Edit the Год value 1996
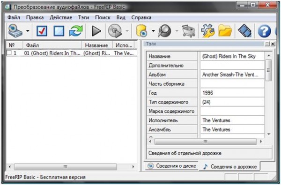This screenshot has width=281, height=185. pyautogui.click(x=232, y=93)
